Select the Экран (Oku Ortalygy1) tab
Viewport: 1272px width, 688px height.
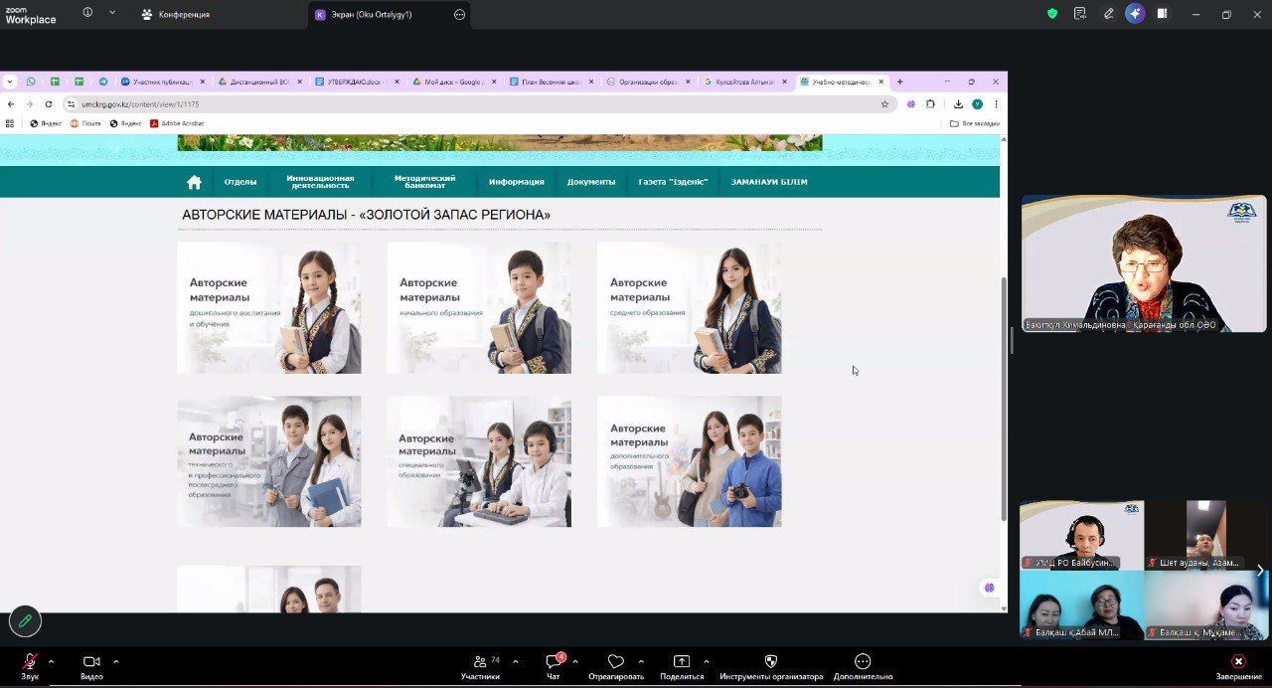(363, 15)
